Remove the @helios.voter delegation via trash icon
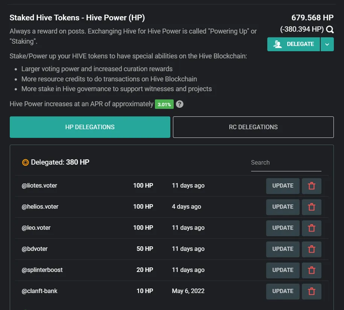 311,207
